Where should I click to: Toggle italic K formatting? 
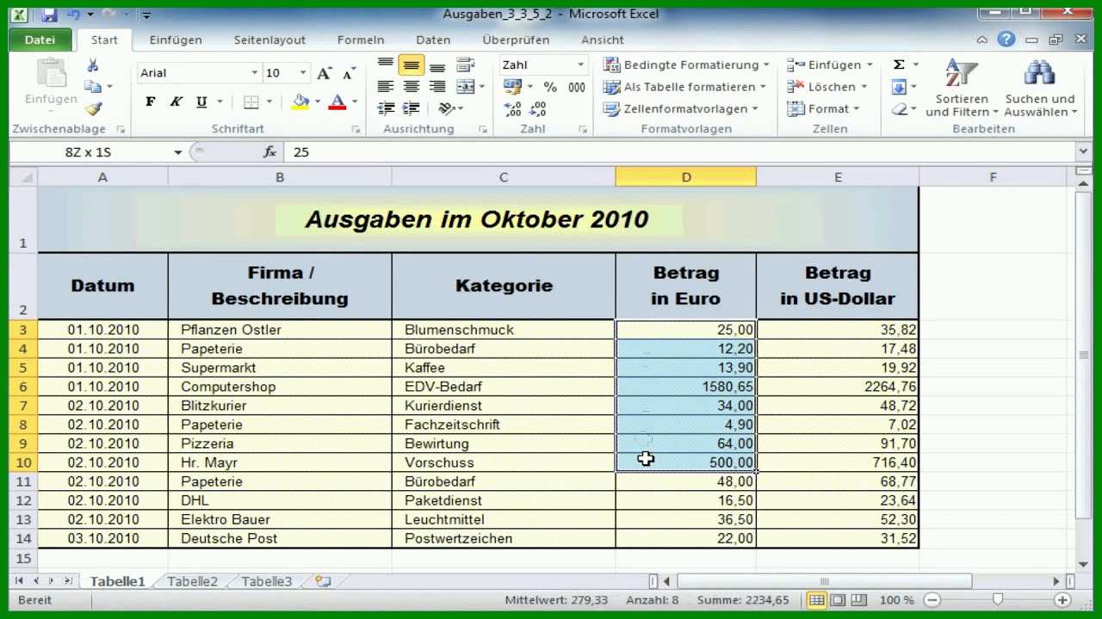click(176, 102)
